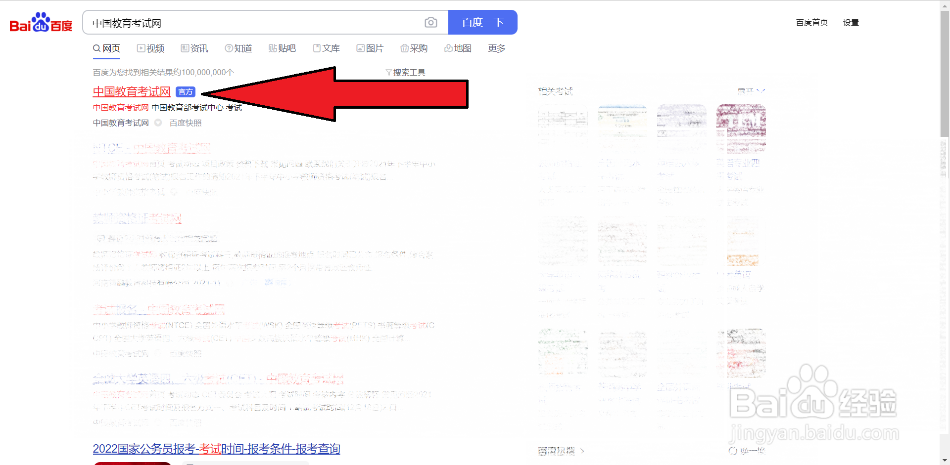
Task: Click the scrollbar down arrow
Action: (x=945, y=461)
